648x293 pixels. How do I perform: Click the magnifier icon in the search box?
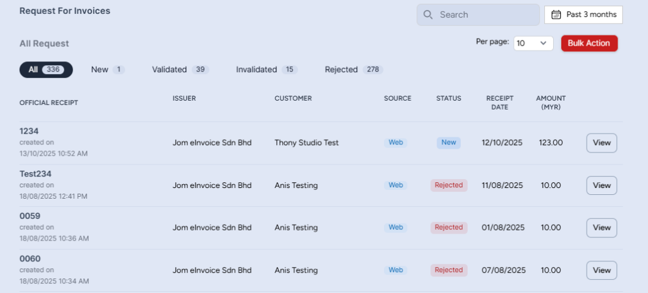(428, 15)
